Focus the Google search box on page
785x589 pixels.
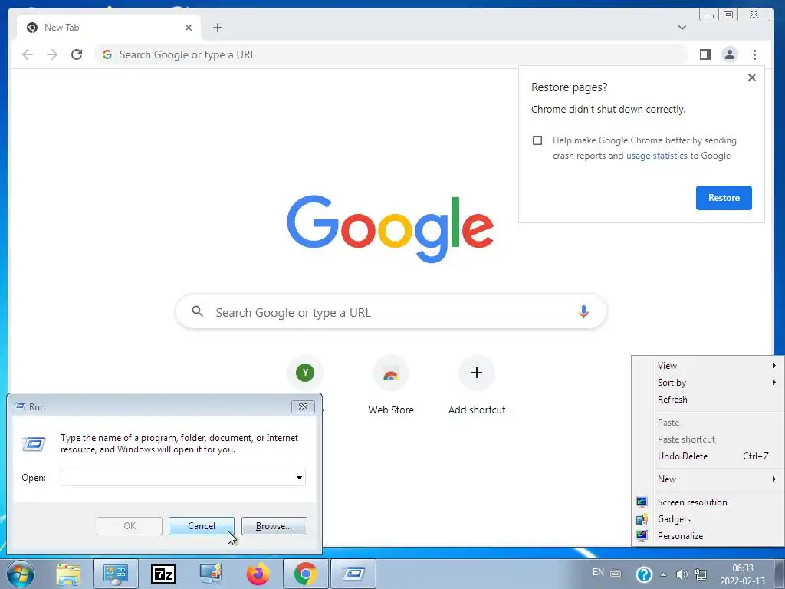tap(391, 312)
